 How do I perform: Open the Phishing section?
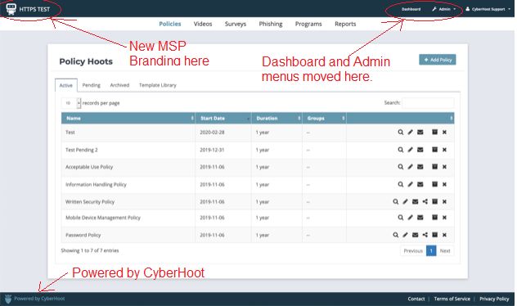(x=271, y=24)
